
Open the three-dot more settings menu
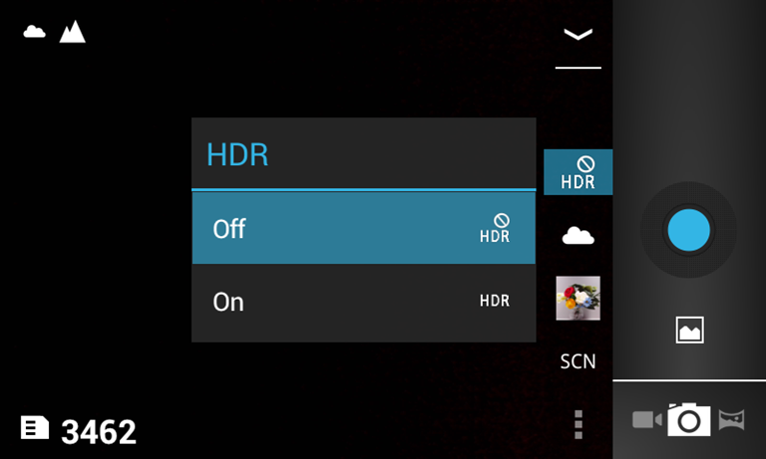(x=578, y=424)
